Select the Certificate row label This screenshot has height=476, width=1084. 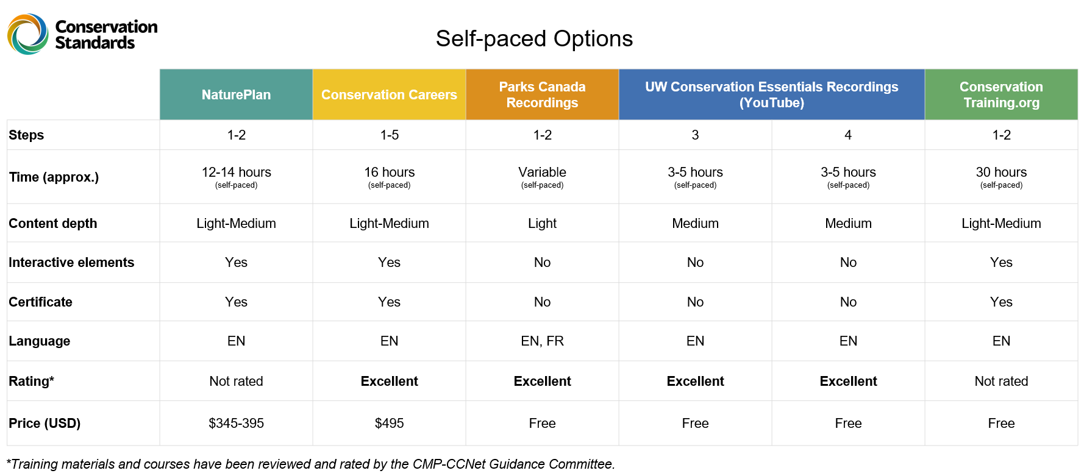[40, 302]
